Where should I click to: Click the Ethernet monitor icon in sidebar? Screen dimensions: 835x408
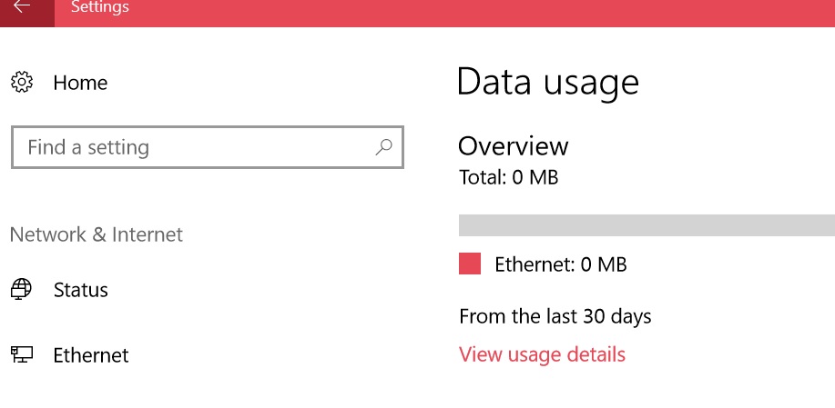22,354
